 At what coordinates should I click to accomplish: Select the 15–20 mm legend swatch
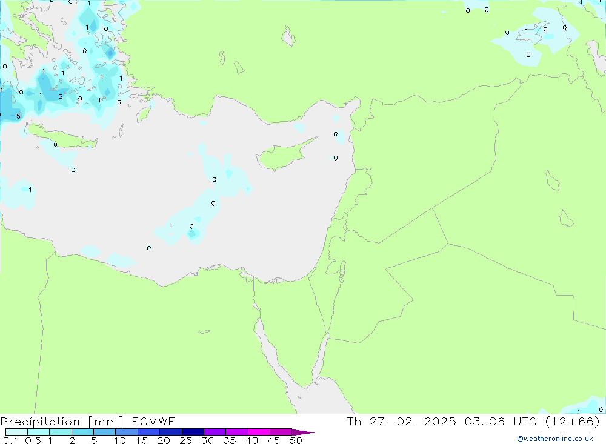click(x=148, y=432)
